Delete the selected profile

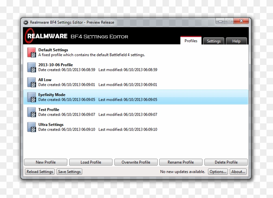click(x=226, y=162)
